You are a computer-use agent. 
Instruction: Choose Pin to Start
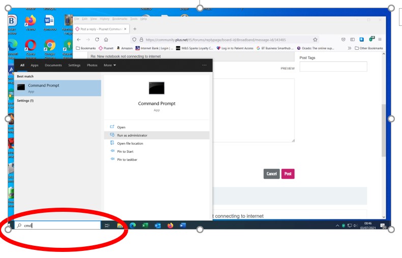coord(157,151)
